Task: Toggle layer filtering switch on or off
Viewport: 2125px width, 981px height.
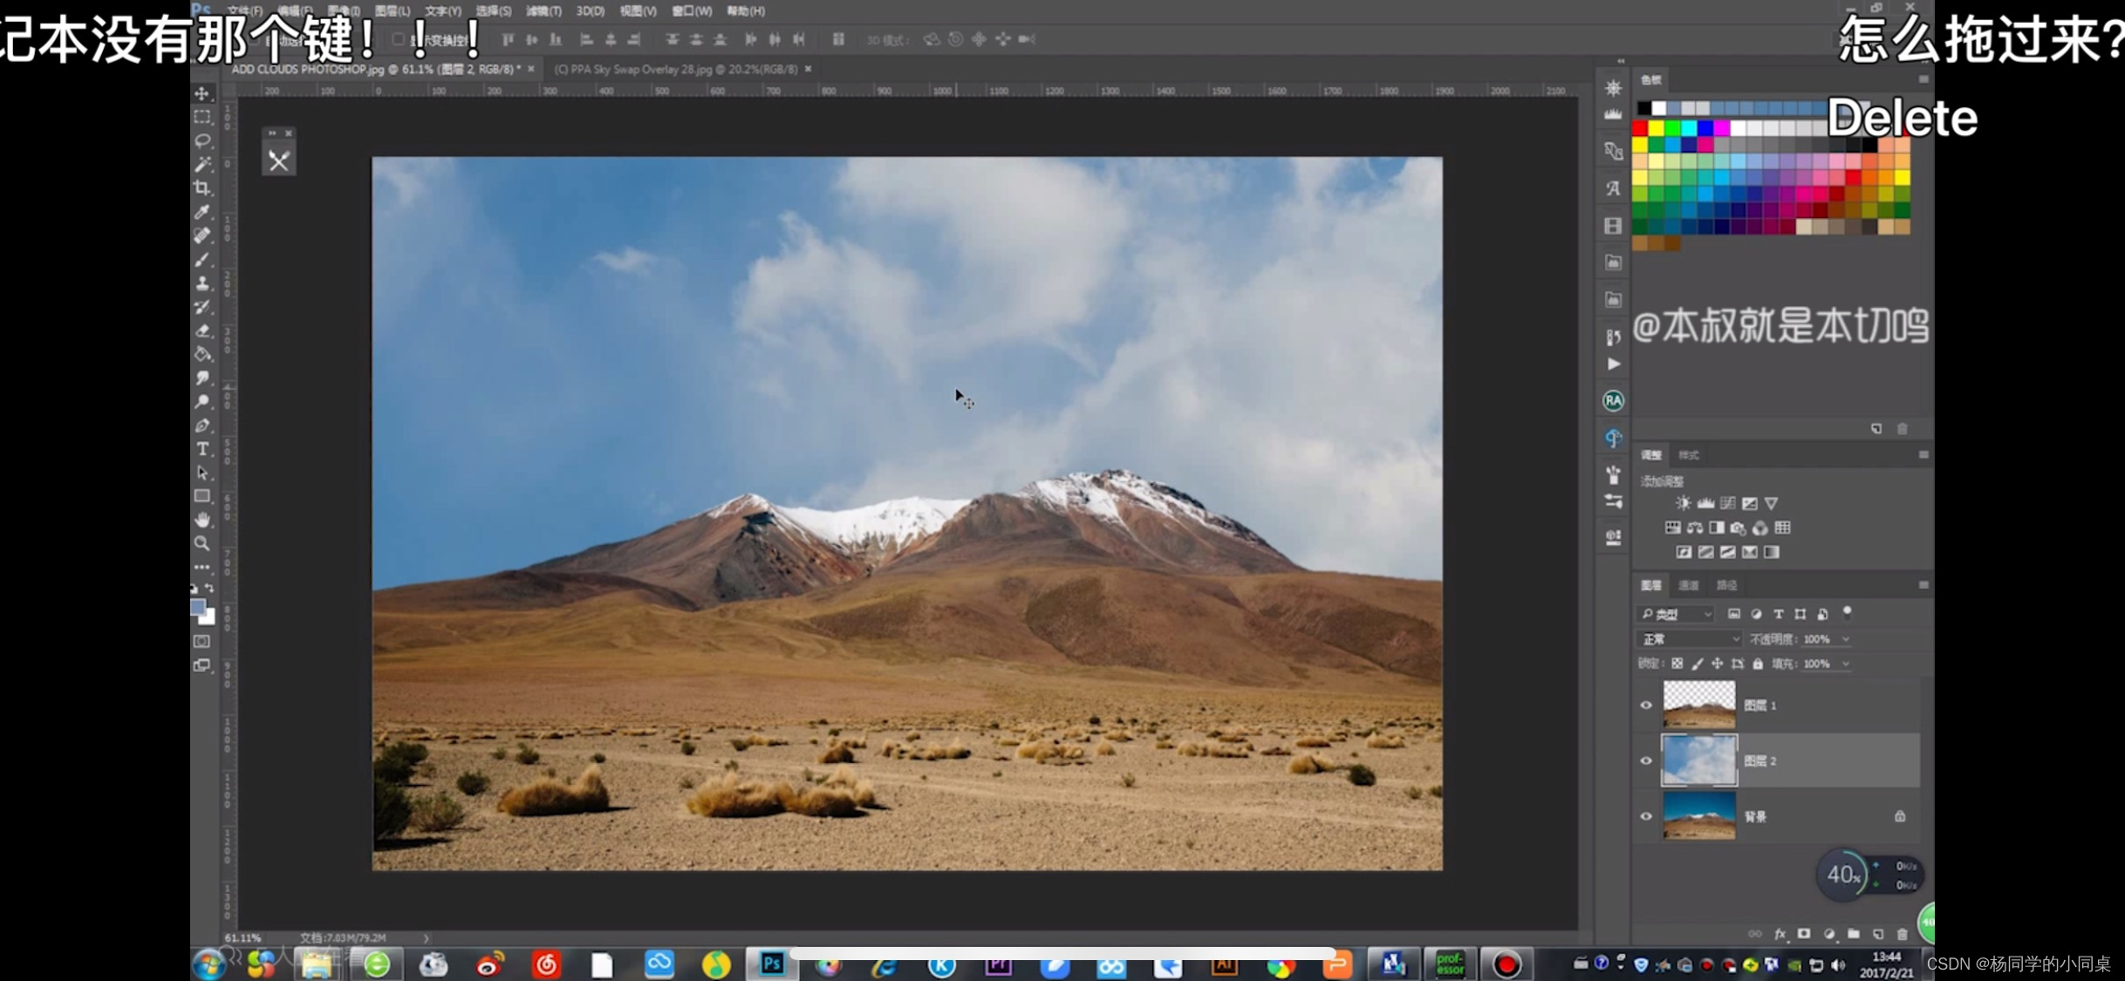Action: [x=1847, y=612]
